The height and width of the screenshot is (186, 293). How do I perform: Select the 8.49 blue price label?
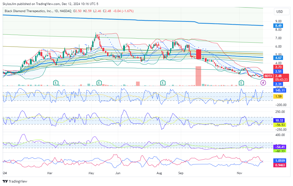coord(279,26)
